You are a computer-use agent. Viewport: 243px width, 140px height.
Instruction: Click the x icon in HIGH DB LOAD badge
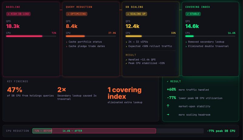(9, 14)
